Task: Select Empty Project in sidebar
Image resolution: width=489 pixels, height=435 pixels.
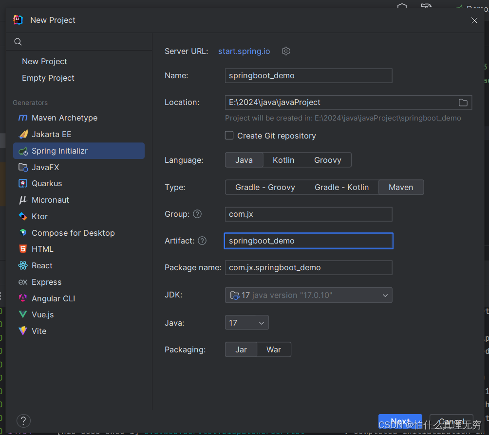Action: tap(48, 78)
